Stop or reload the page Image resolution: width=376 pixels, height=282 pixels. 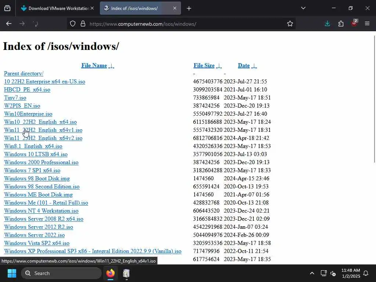[35, 23]
